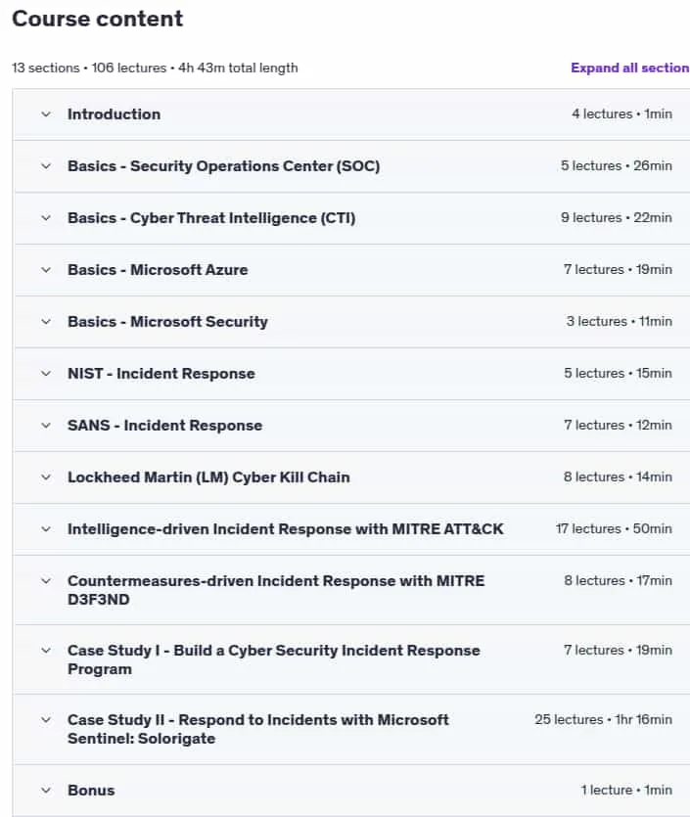Expand the Cyber Threat Intelligence chevron
The width and height of the screenshot is (690, 817).
pyautogui.click(x=46, y=218)
